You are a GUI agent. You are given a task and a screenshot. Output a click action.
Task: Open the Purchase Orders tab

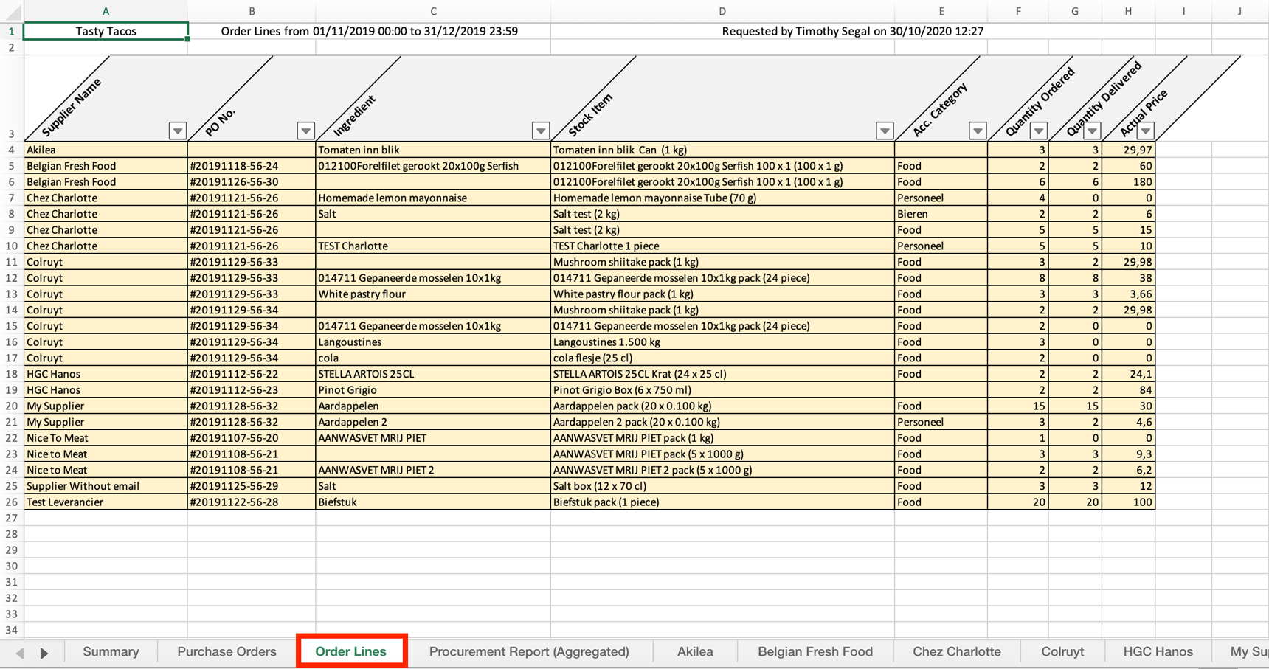pos(226,652)
